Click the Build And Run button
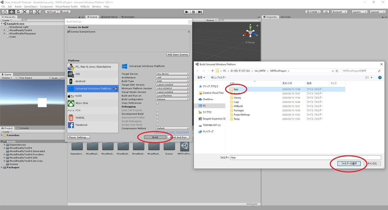Viewport: 388px width, 210px height. pos(178,137)
